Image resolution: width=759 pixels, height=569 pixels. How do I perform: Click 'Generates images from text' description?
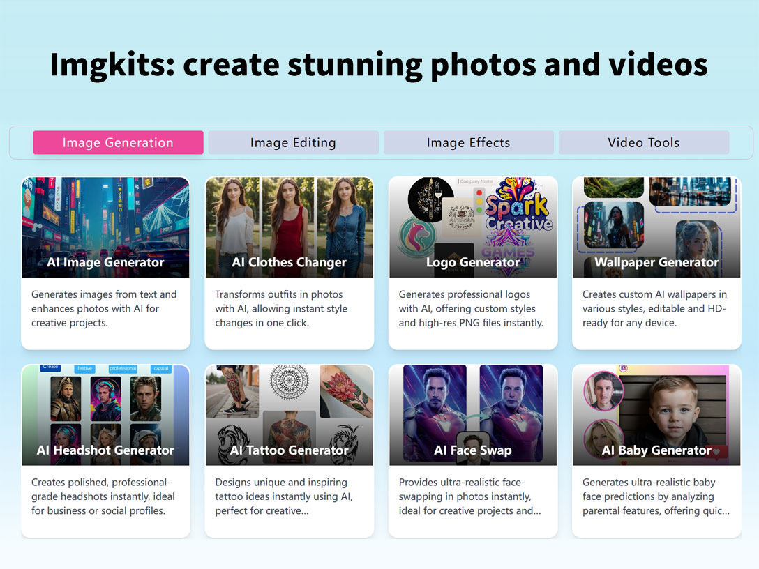click(104, 308)
